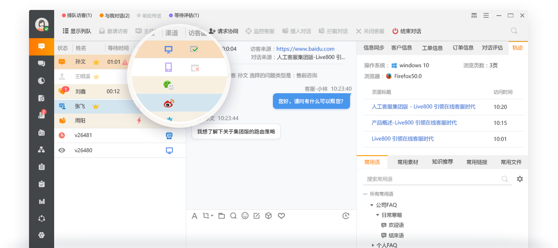Screen dimensions: 558x248
Task: Expand the 个人FAQ tree node
Action: [373, 245]
